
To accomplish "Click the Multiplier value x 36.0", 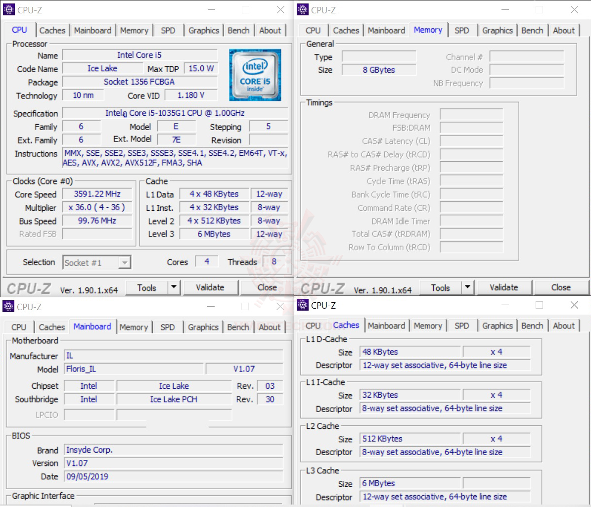I will click(x=97, y=207).
